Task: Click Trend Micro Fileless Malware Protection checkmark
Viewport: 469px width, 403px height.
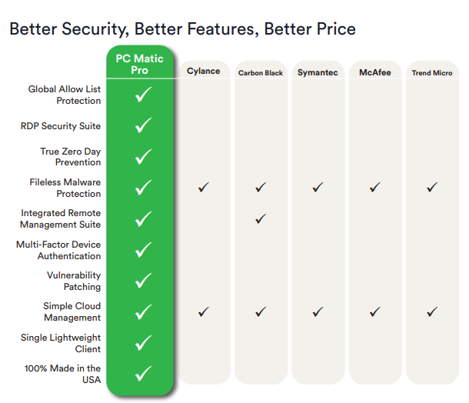Action: pyautogui.click(x=432, y=188)
